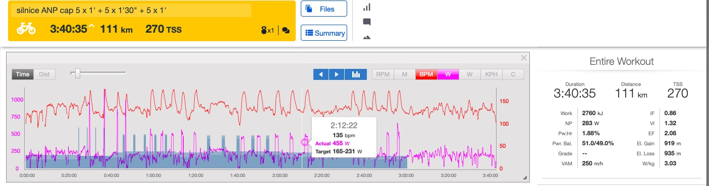Screen dimensions: 709x186
Task: Switch the graph axis to Dist
Action: (44, 74)
